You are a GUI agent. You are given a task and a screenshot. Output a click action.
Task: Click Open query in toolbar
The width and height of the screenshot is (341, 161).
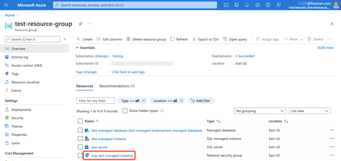click(235, 39)
